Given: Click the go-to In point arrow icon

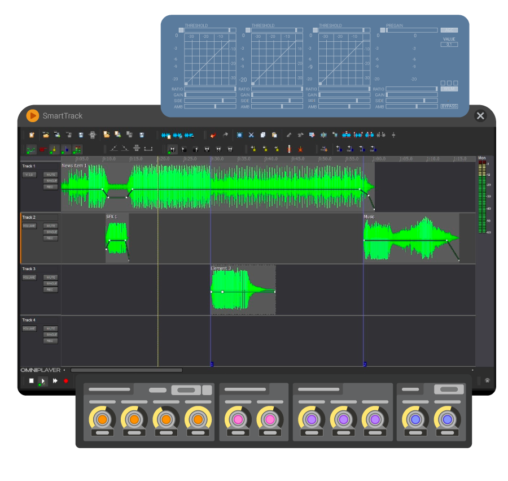Looking at the screenshot, I should coord(362,149).
